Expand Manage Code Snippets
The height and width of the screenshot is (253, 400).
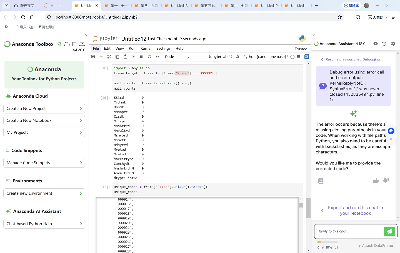tap(44, 163)
